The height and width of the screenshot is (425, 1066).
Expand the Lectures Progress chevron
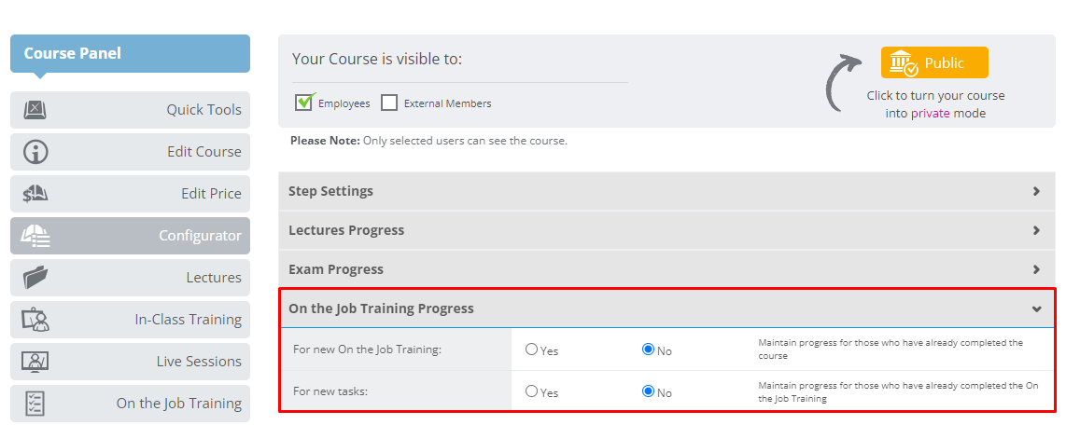(1036, 230)
